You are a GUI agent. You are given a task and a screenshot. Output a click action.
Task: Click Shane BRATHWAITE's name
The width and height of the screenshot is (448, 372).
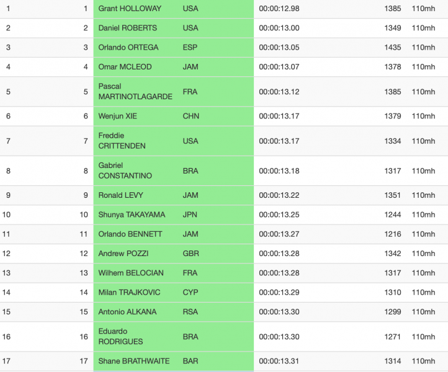coord(134,361)
